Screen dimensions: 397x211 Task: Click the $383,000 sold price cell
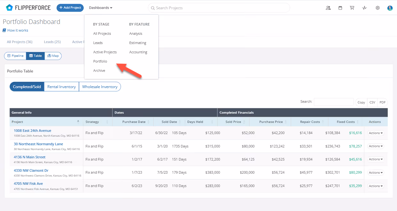pyautogui.click(x=213, y=172)
